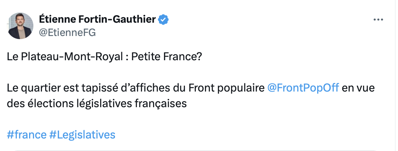Click the words 'Front populaire'
The width and height of the screenshot is (398, 151).
click(226, 88)
